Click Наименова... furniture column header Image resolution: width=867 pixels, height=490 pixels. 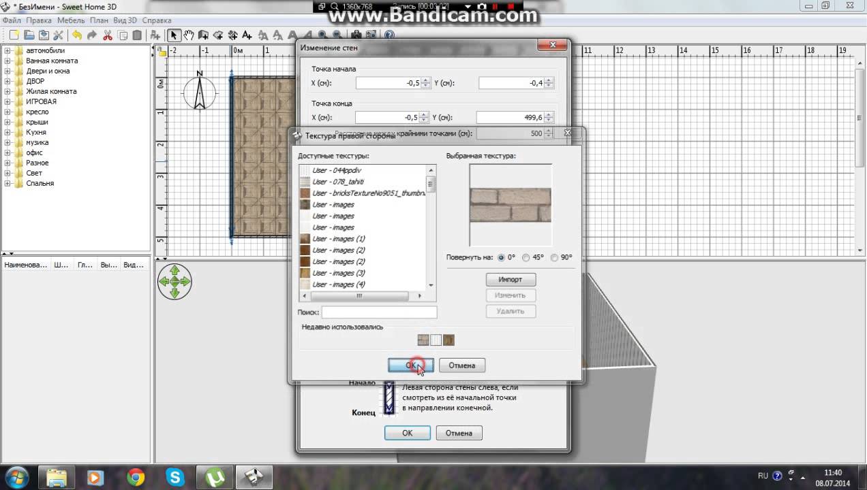click(x=26, y=265)
